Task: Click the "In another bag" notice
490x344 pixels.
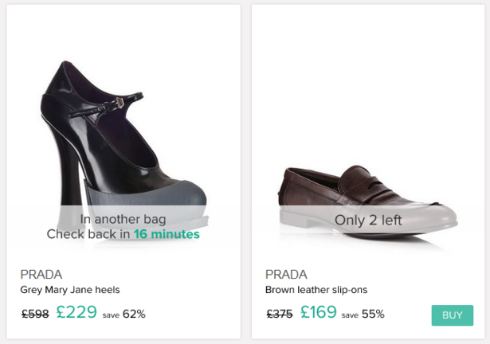Action: (x=123, y=219)
